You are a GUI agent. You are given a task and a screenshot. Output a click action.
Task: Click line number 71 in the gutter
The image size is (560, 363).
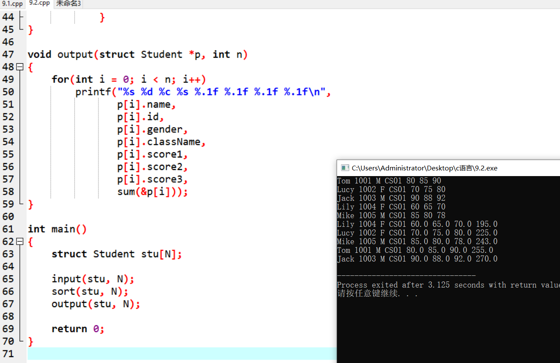(8, 354)
